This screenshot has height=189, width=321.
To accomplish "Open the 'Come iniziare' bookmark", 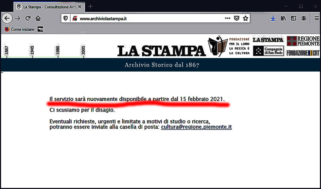I will (x=19, y=29).
